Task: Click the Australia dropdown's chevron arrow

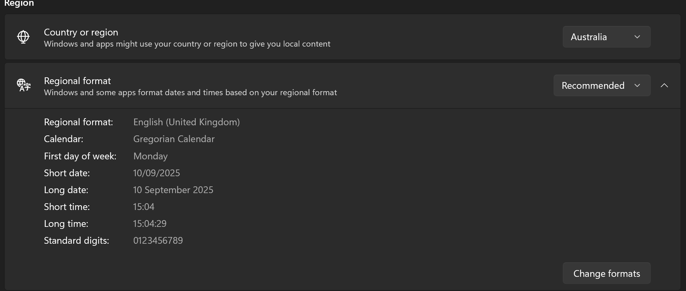Action: 637,37
